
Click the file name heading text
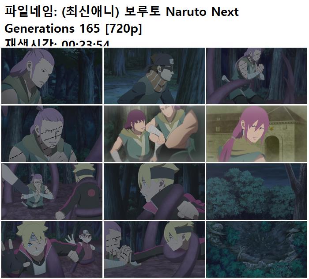pyautogui.click(x=121, y=20)
